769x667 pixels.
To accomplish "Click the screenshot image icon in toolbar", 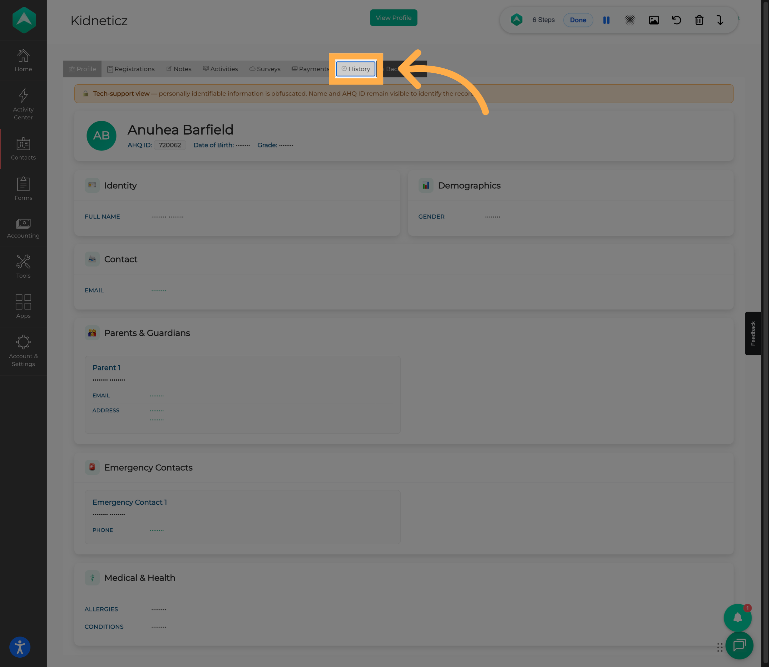I will [x=654, y=20].
